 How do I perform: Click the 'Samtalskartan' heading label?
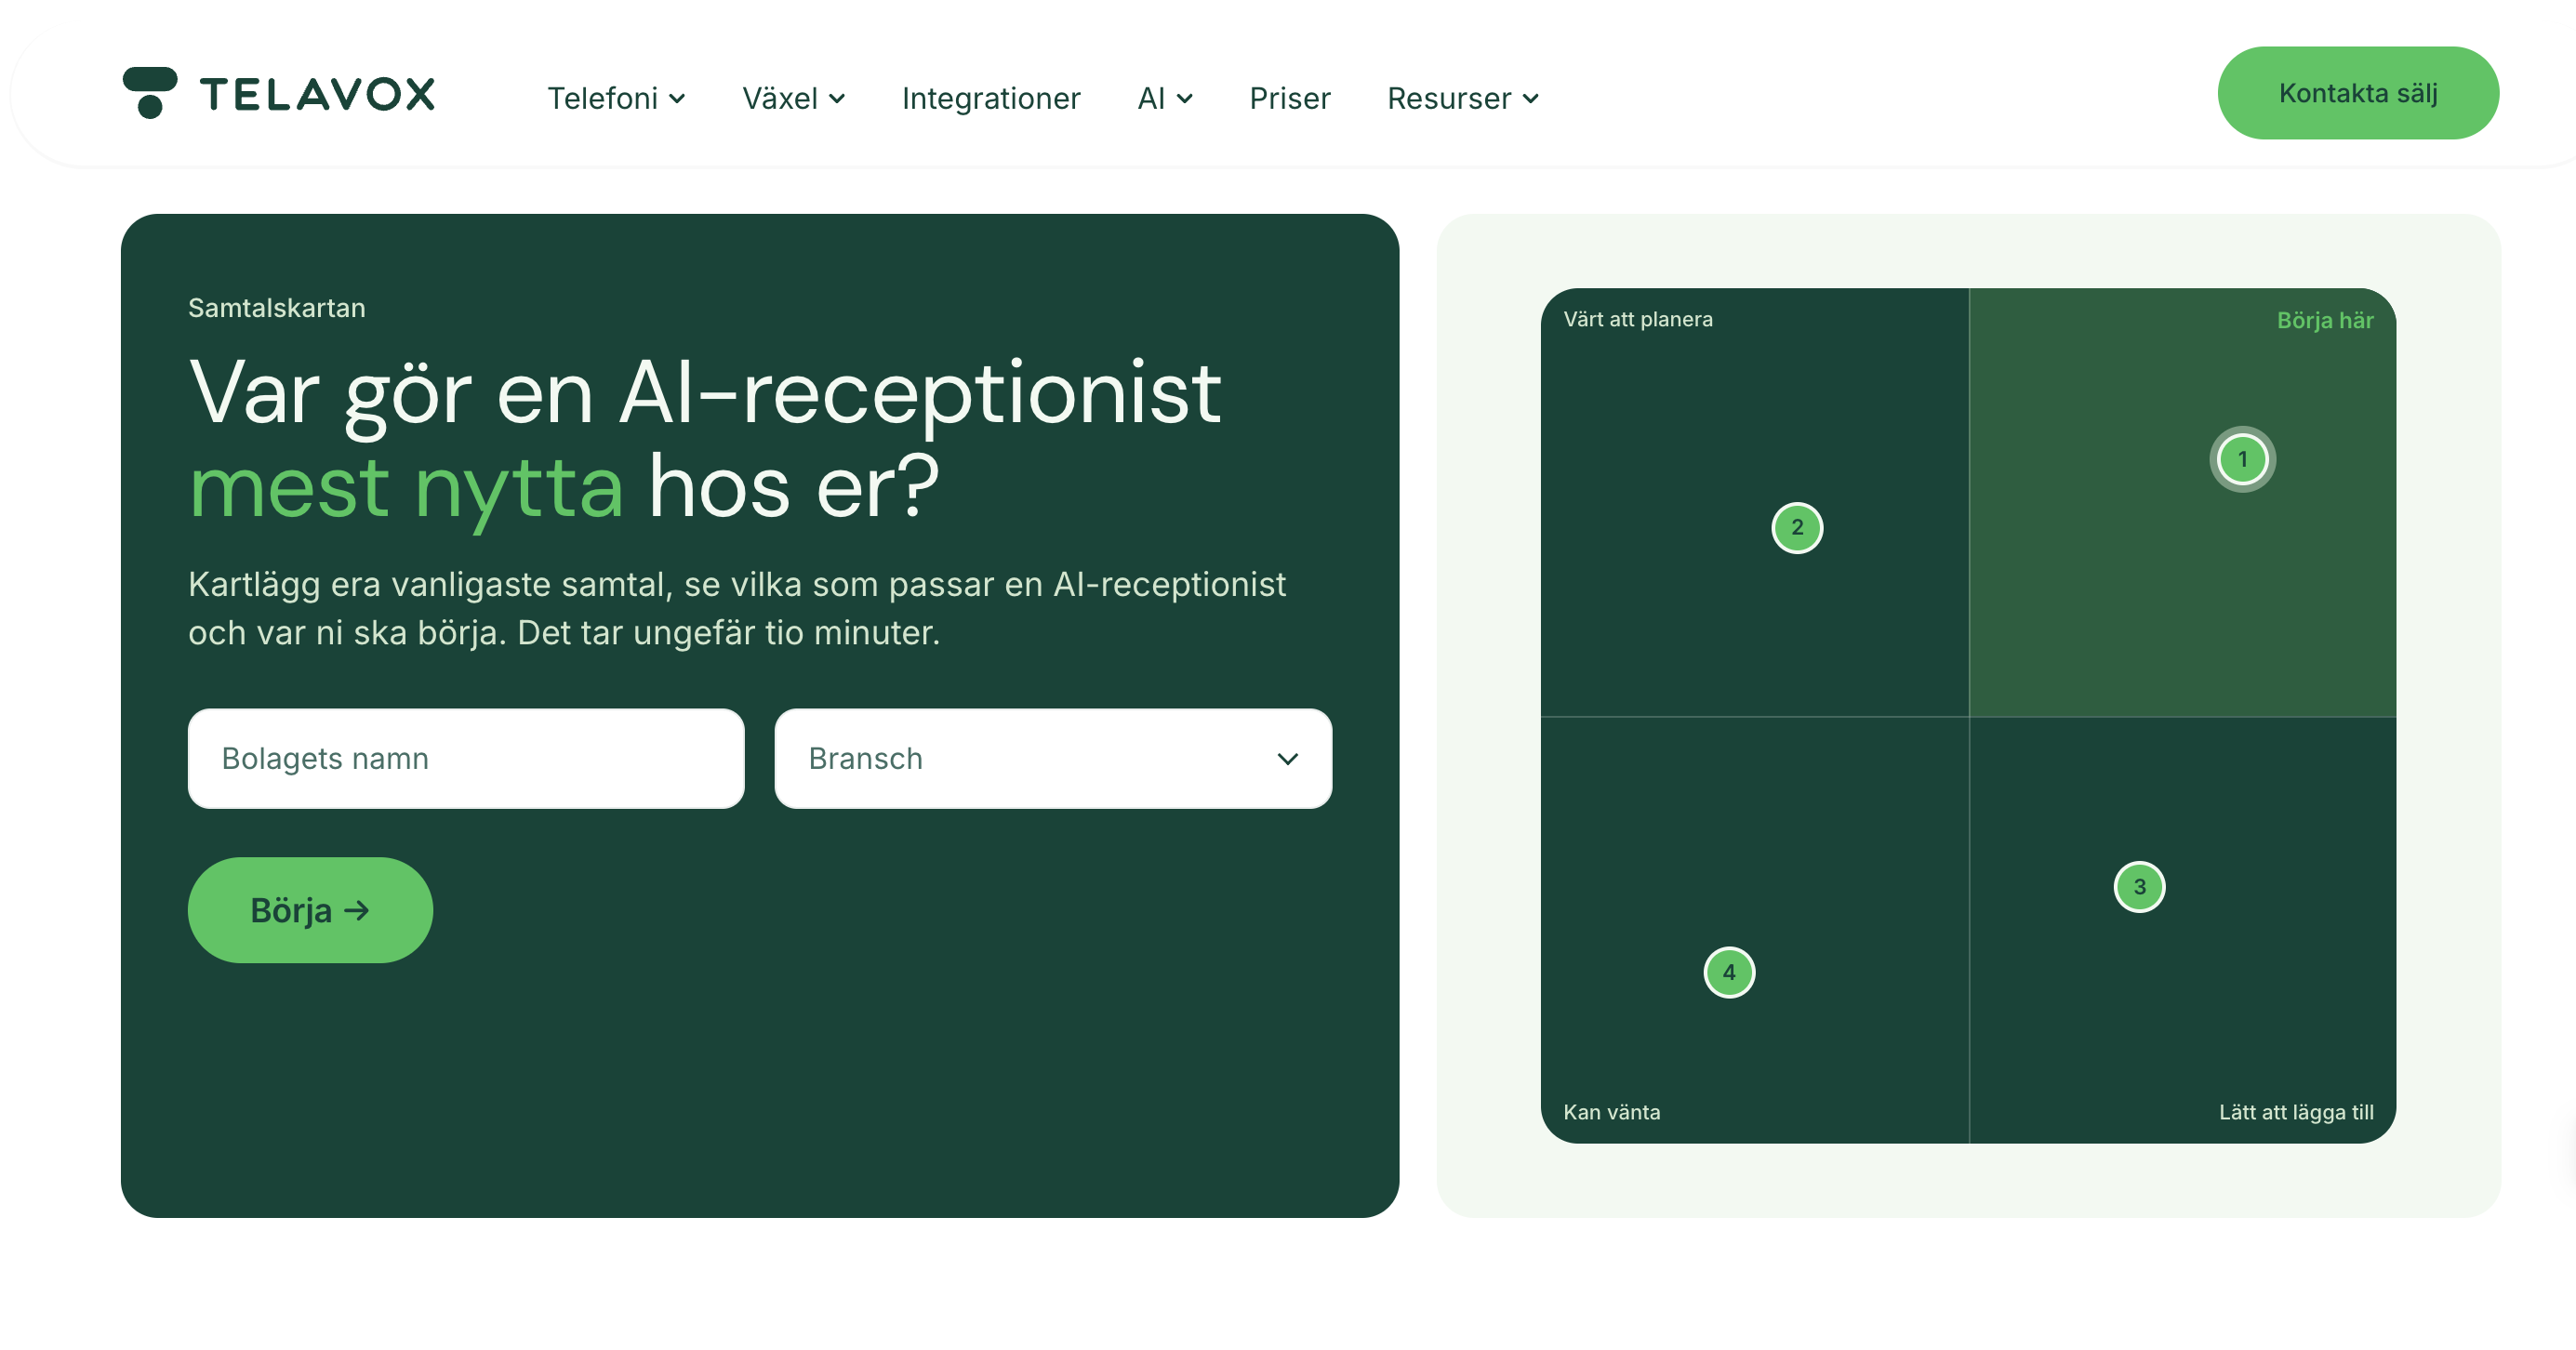tap(277, 308)
